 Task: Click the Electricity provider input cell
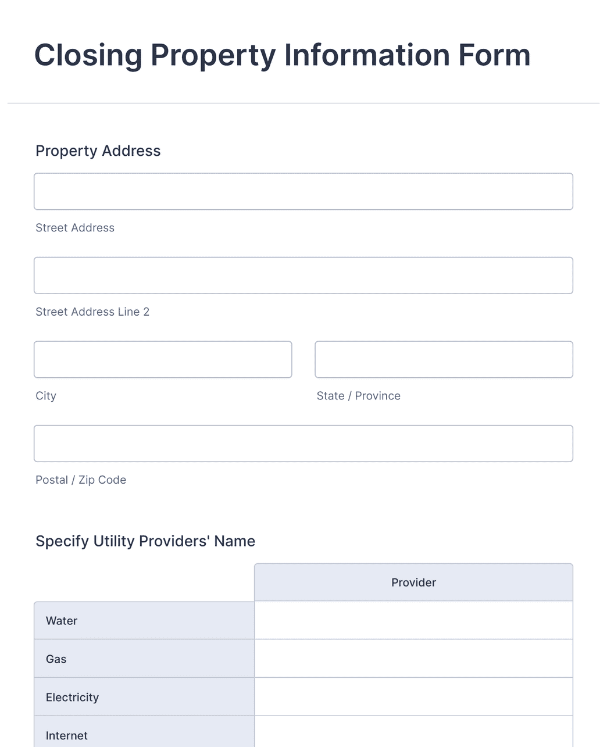413,696
